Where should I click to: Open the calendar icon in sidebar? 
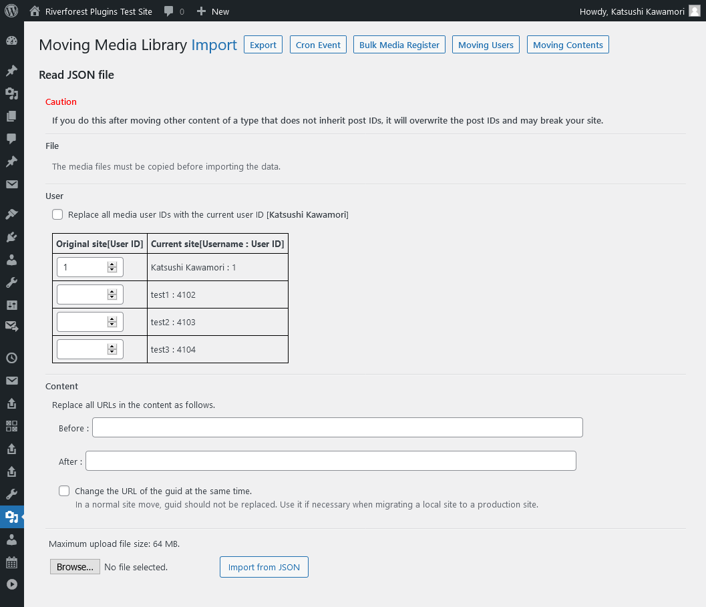pyautogui.click(x=12, y=562)
